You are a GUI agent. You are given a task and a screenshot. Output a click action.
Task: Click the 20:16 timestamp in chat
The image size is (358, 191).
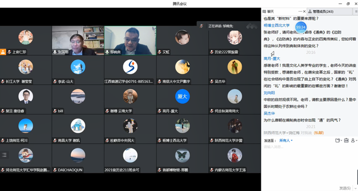pos(310,53)
